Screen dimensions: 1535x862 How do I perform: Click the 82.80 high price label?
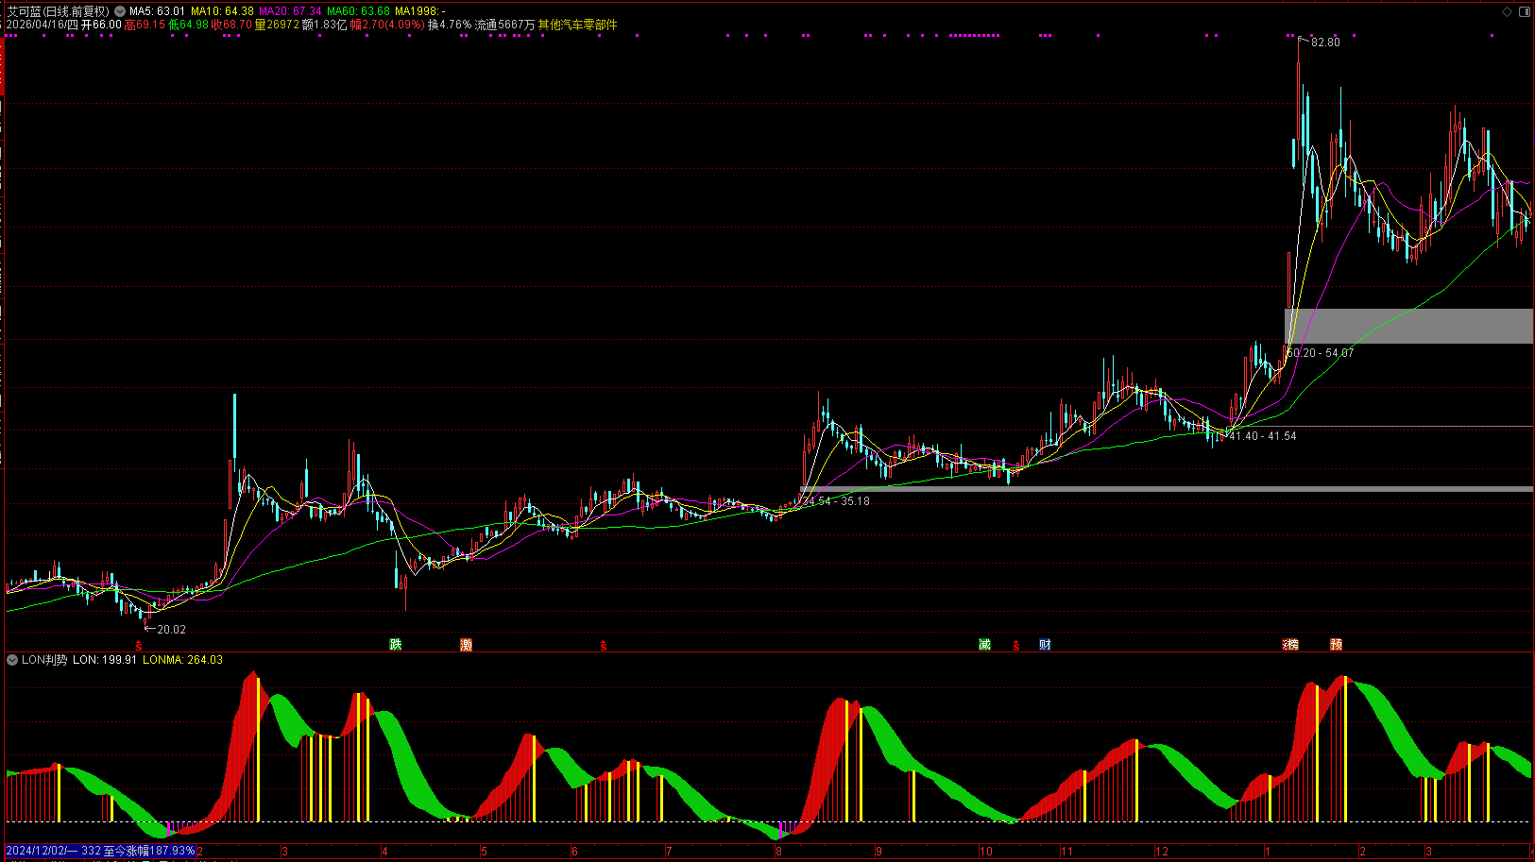(1325, 42)
